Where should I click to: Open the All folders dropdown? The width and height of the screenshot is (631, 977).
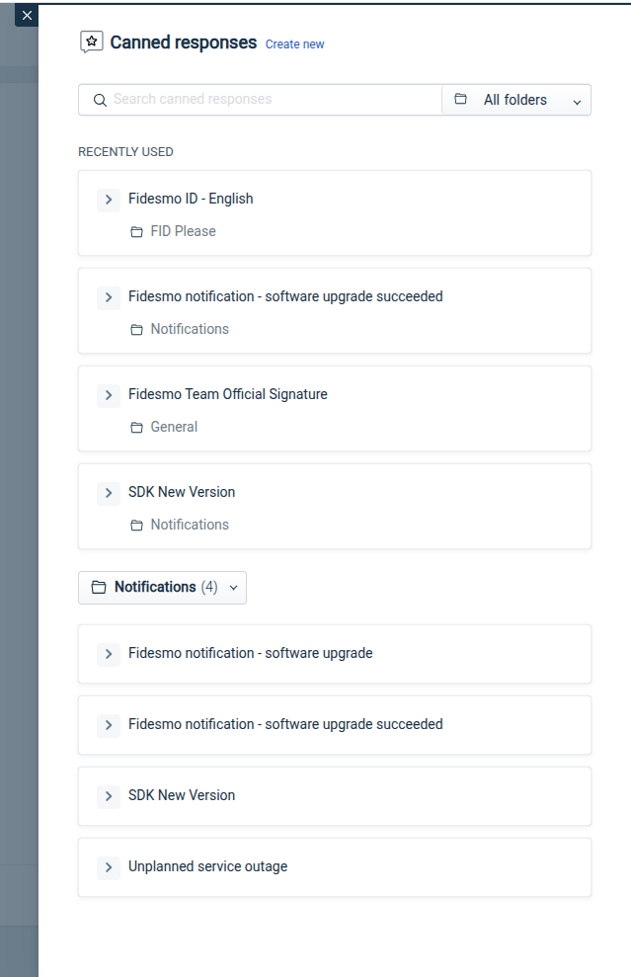[516, 101]
